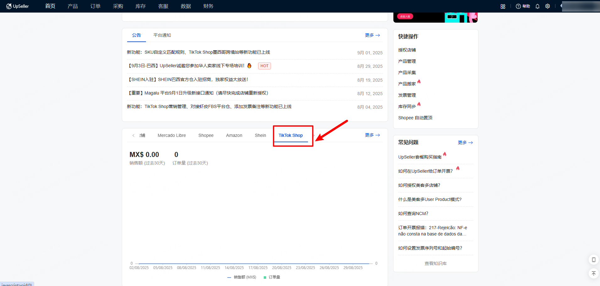Open the apps grid icon in top bar
The height and width of the screenshot is (286, 600).
tap(503, 6)
